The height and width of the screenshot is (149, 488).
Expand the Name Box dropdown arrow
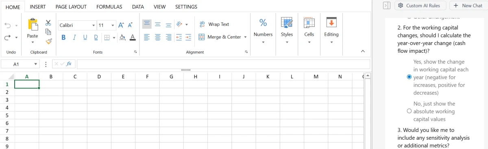36,64
